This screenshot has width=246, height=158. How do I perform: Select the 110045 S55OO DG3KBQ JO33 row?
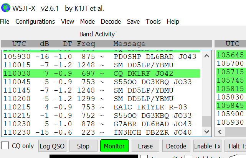click(101, 82)
